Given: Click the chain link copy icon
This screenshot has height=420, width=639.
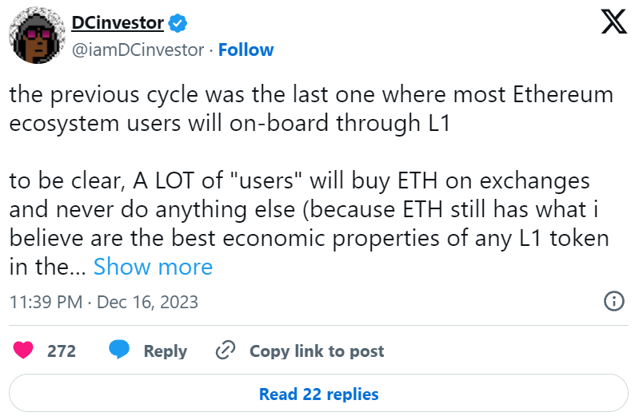Looking at the screenshot, I should coord(226,351).
